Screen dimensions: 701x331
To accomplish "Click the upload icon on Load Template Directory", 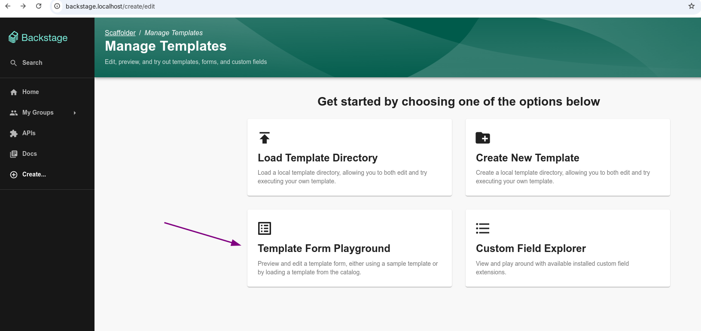I will [x=265, y=138].
